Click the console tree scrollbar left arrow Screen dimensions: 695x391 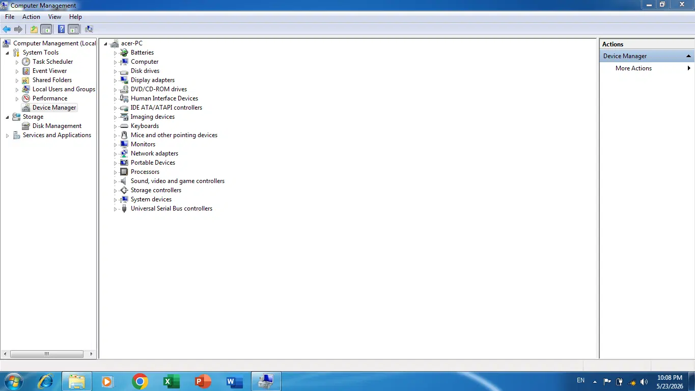coord(6,354)
